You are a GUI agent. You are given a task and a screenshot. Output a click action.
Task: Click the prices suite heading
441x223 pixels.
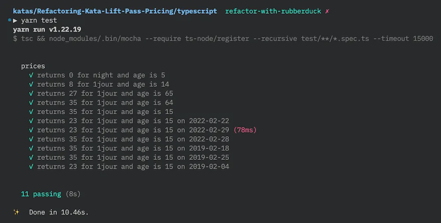pyautogui.click(x=33, y=66)
